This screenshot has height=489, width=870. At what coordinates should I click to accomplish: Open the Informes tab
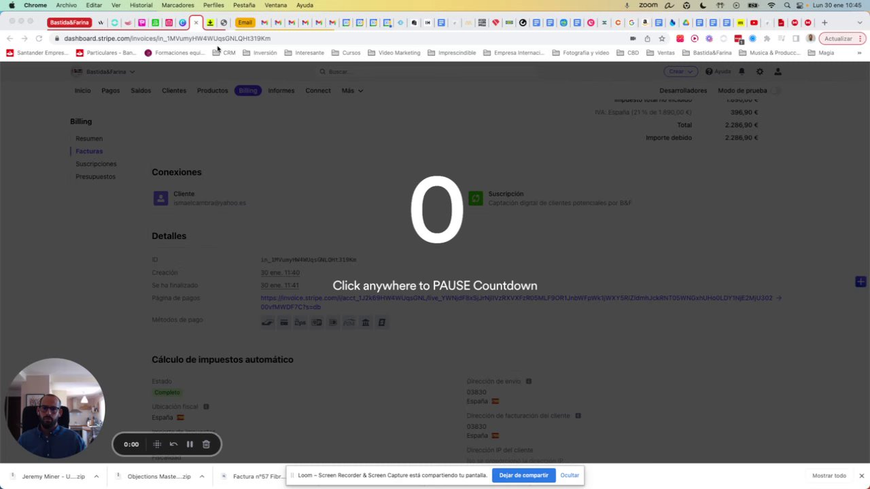[x=281, y=90]
